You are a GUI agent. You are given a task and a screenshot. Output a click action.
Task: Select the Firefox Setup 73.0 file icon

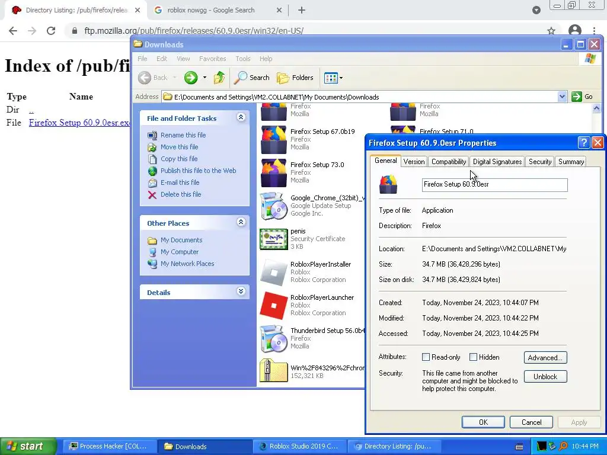(x=274, y=173)
